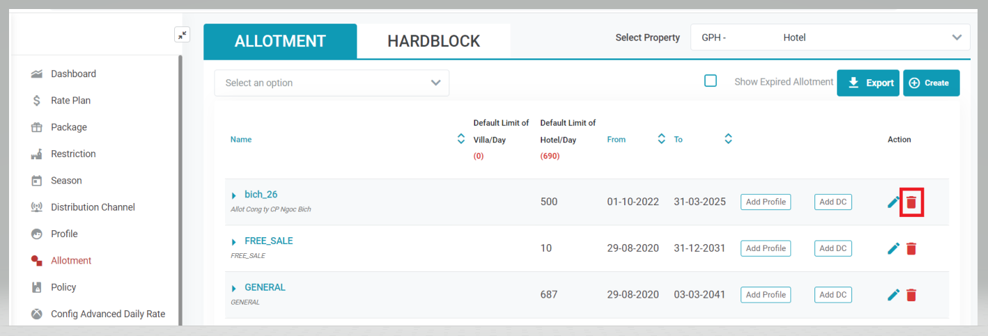988x336 pixels.
Task: Create a new allotment
Action: (931, 83)
